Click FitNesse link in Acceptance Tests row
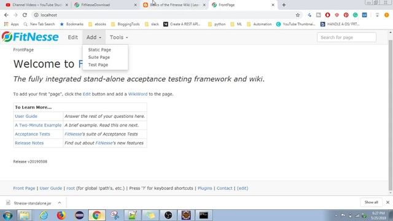This screenshot has height=221, width=393. (73, 134)
